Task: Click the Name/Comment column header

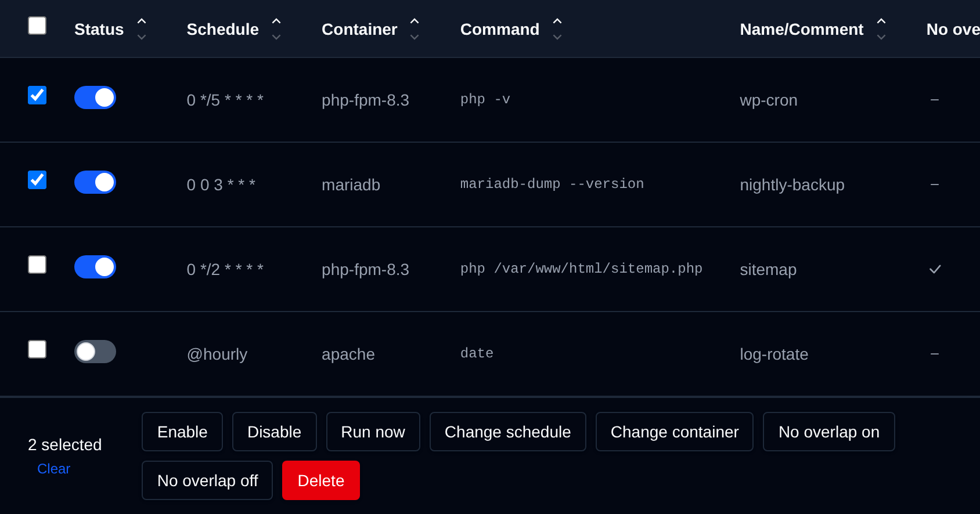Action: point(802,29)
